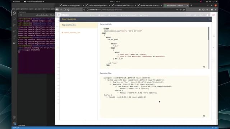Open the Docker view in VS Code
The height and width of the screenshot is (129, 230).
tap(14, 43)
